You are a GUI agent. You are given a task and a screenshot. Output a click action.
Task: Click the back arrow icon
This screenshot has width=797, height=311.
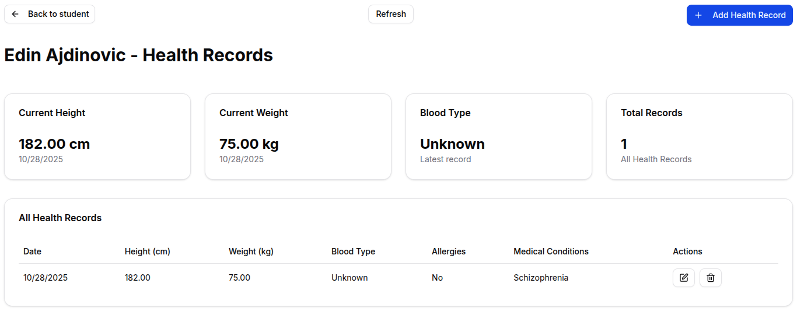coord(15,14)
